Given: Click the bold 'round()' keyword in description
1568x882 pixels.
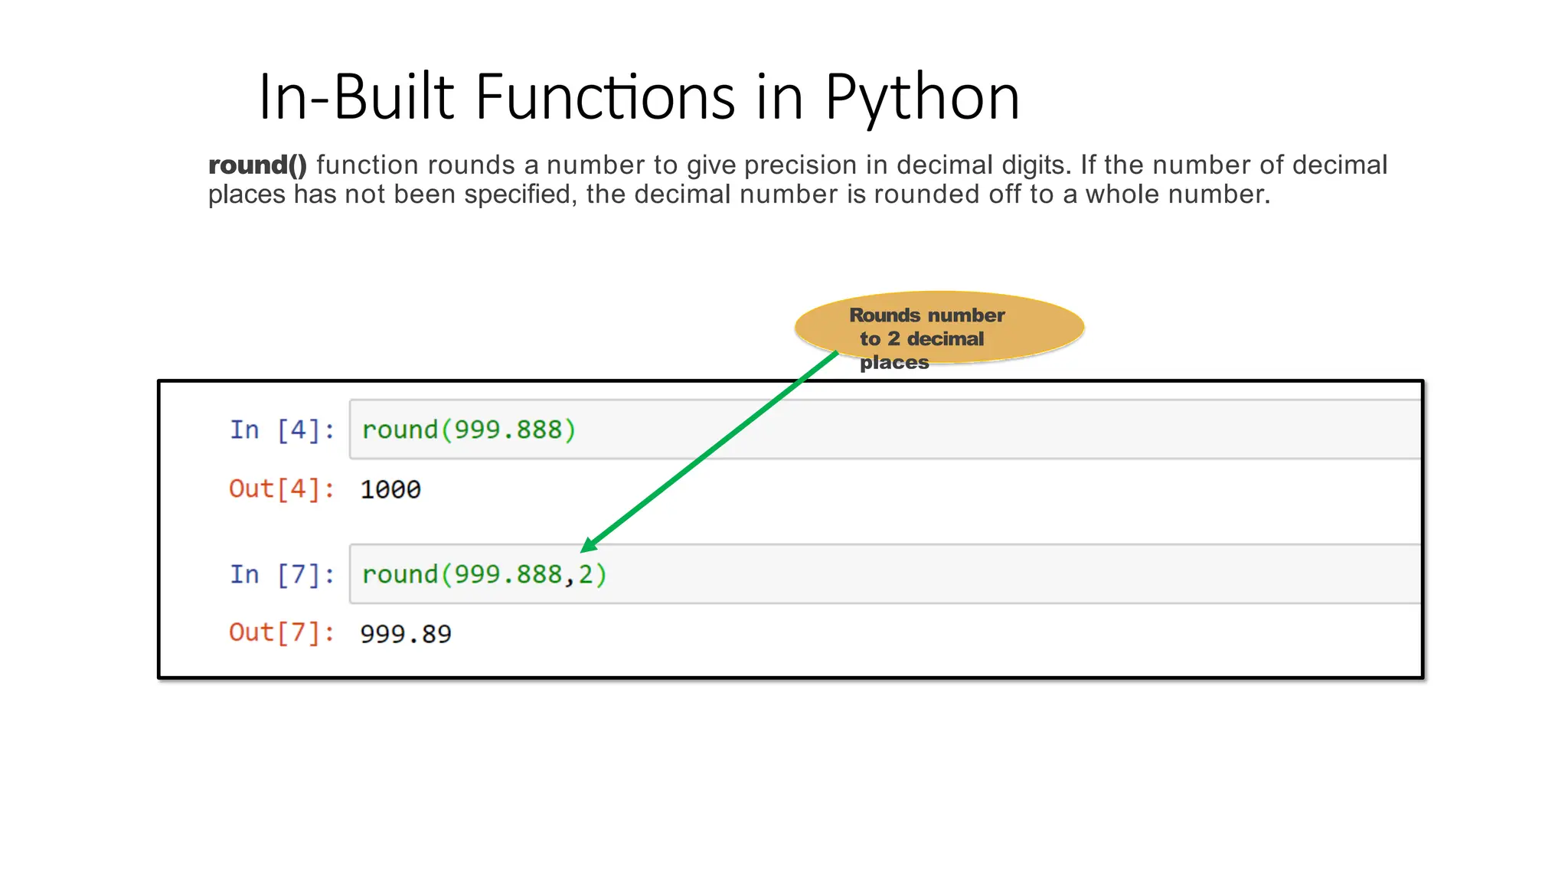Looking at the screenshot, I should [257, 165].
